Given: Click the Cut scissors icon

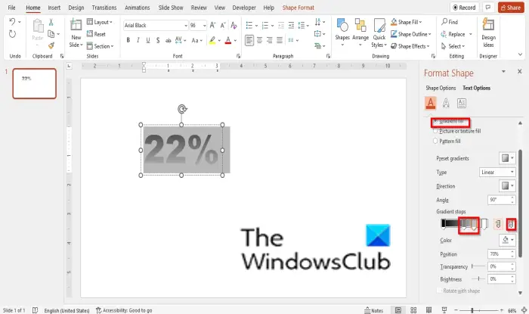Looking at the screenshot, I should (51, 22).
